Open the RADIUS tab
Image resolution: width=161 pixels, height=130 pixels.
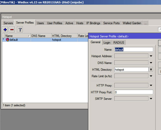(119, 43)
